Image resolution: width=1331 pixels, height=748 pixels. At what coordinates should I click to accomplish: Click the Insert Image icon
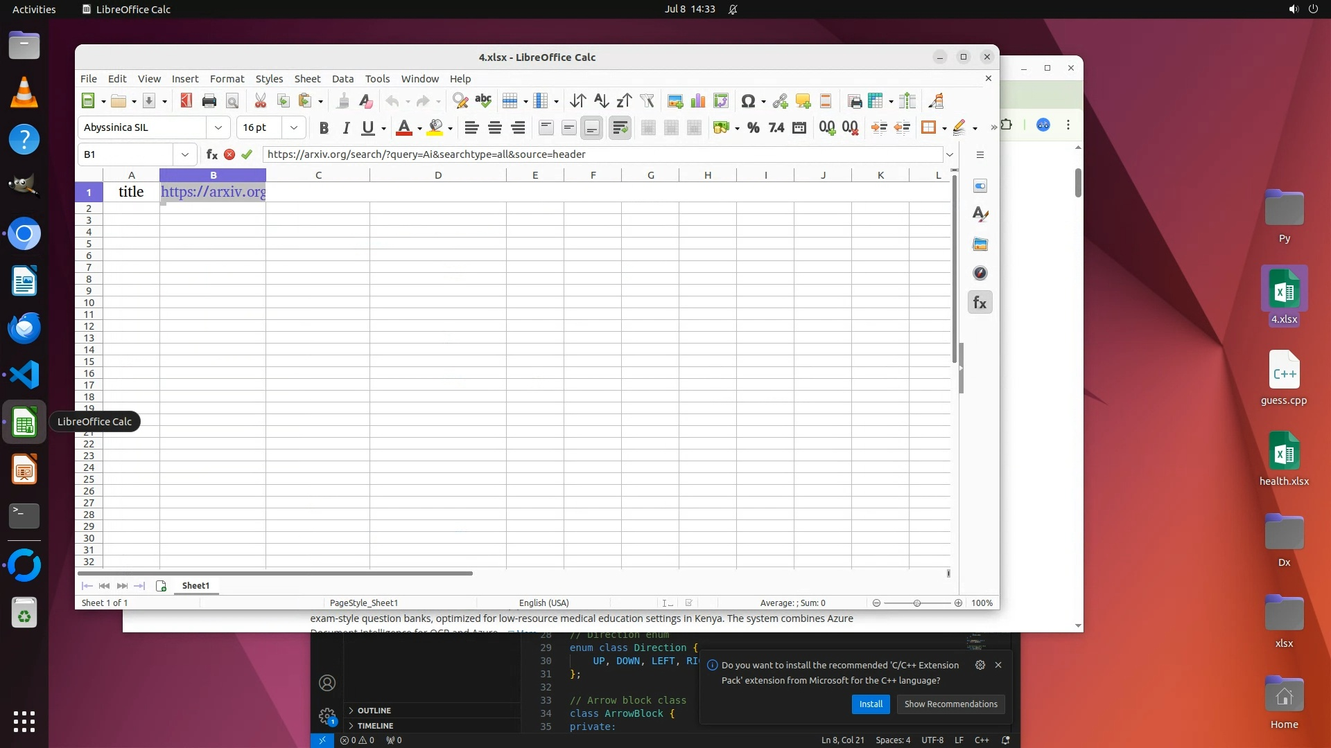coord(675,101)
